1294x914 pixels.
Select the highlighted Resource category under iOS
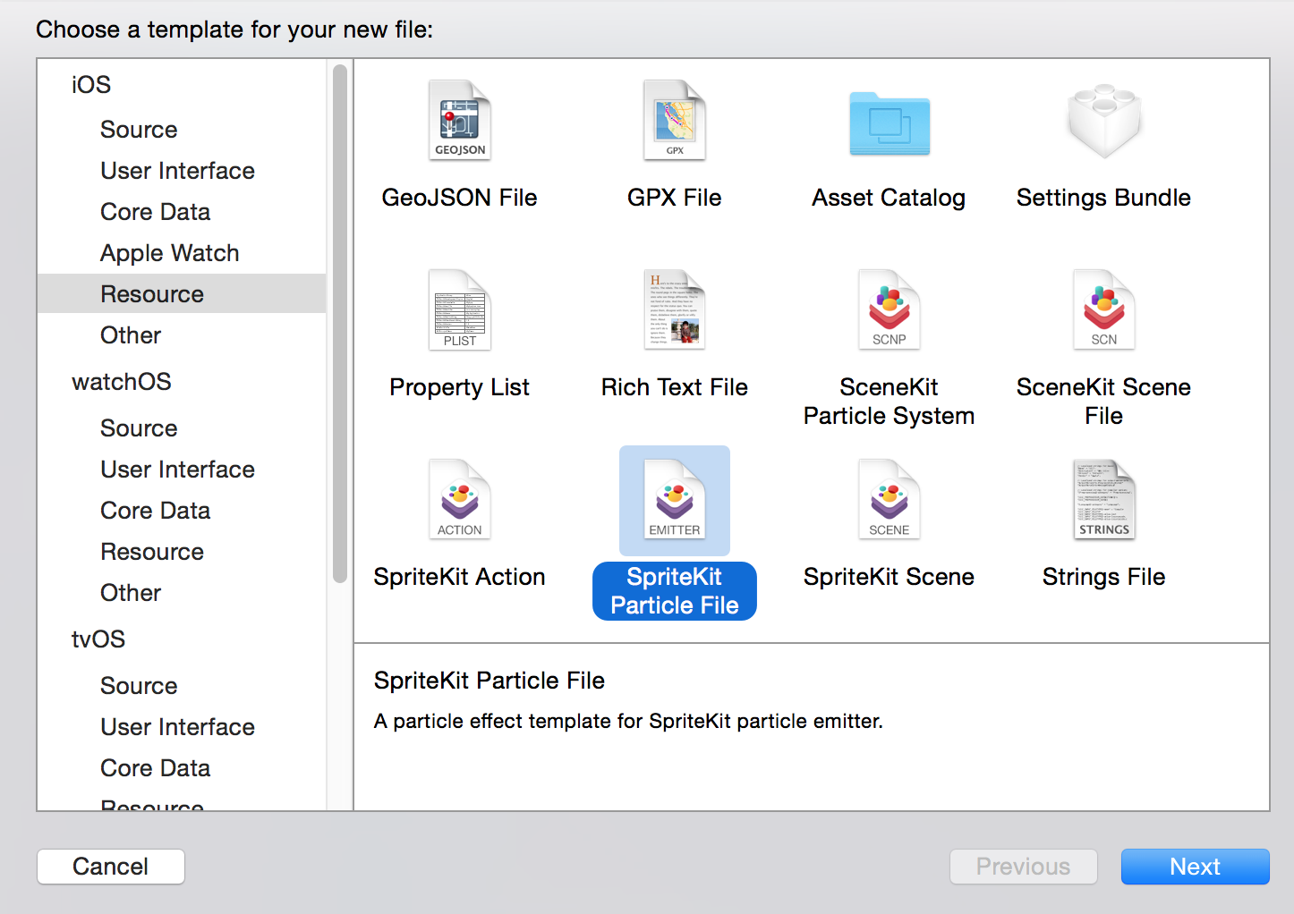pyautogui.click(x=182, y=293)
